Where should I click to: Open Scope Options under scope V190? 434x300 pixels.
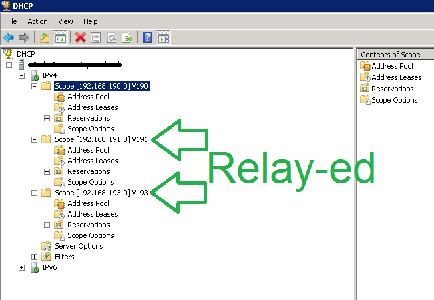(x=91, y=129)
